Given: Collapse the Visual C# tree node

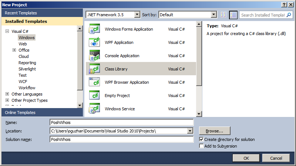Looking at the screenshot, I should [x=7, y=31].
